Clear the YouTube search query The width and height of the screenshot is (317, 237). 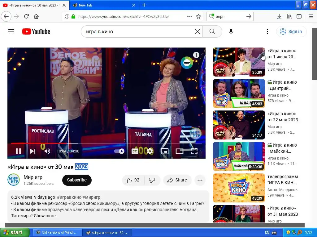pos(197,31)
